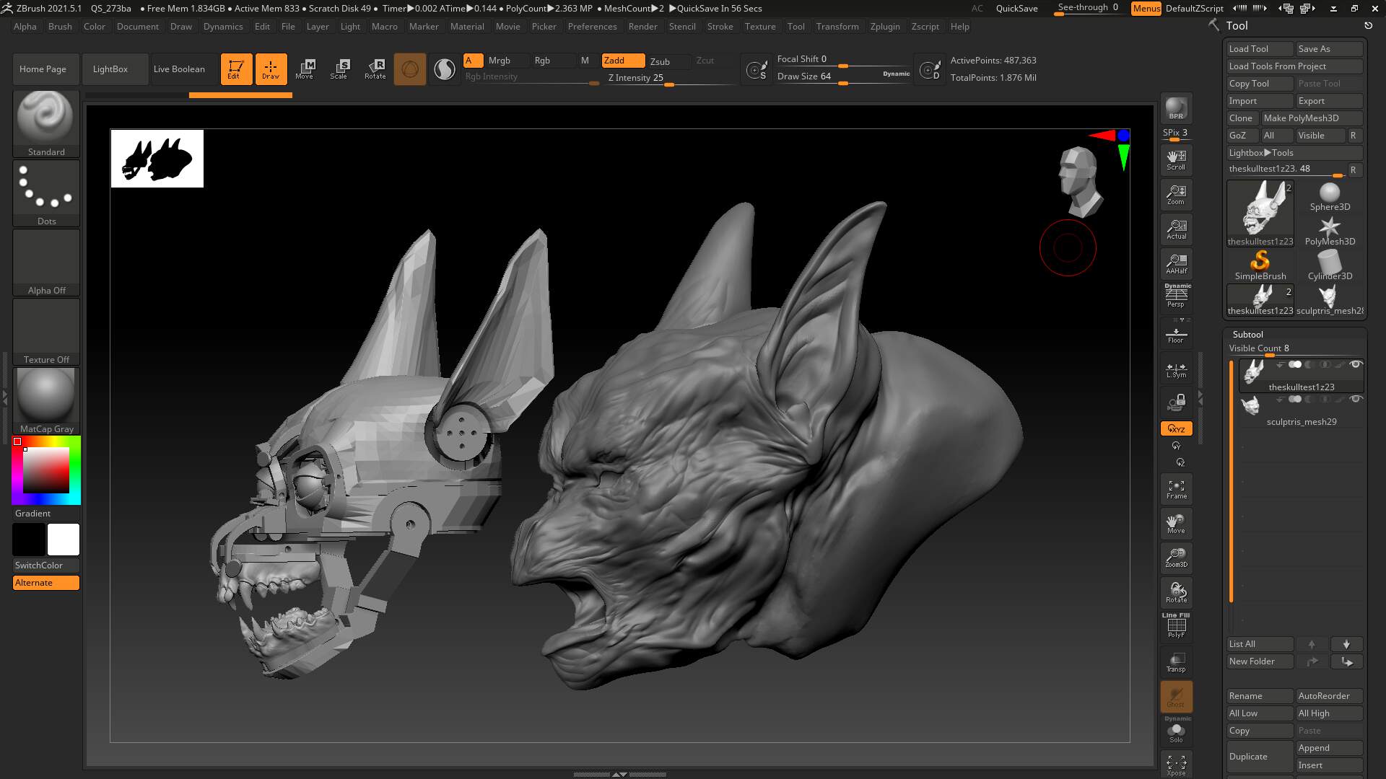Viewport: 1386px width, 779px height.
Task: Select the SimpleBrush tool icon
Action: point(1260,265)
